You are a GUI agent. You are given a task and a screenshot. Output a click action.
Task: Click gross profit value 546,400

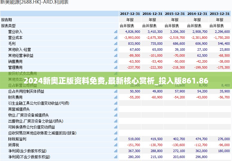pyautogui.click(x=224, y=44)
